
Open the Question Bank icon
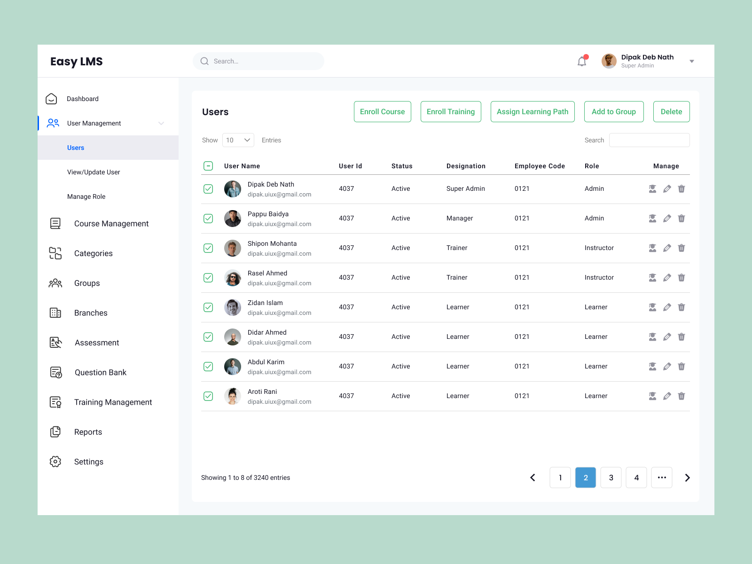pyautogui.click(x=55, y=372)
